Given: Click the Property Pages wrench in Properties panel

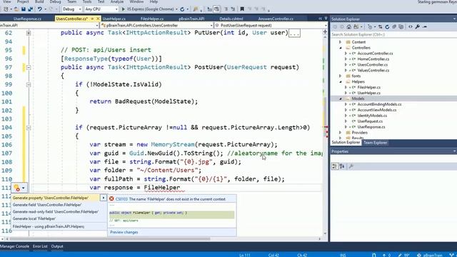Looking at the screenshot, I should (x=351, y=166).
